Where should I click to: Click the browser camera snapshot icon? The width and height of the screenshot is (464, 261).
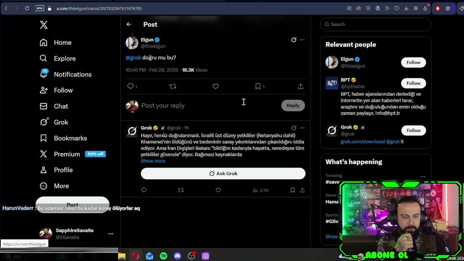coord(359,8)
